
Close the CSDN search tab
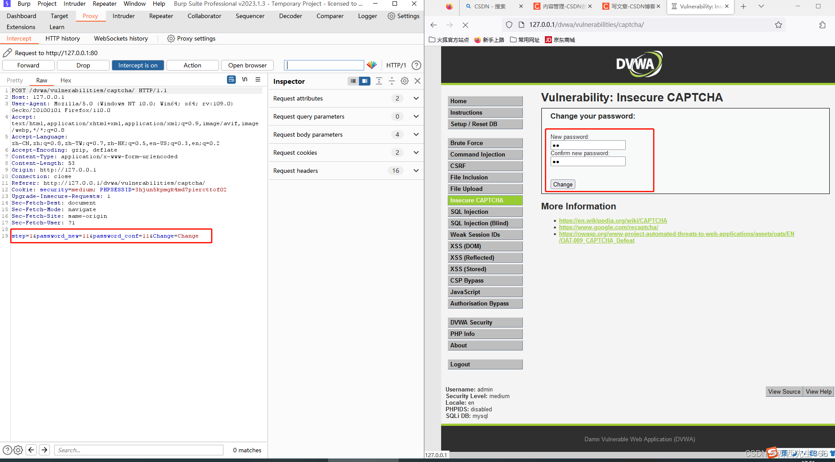tap(521, 7)
